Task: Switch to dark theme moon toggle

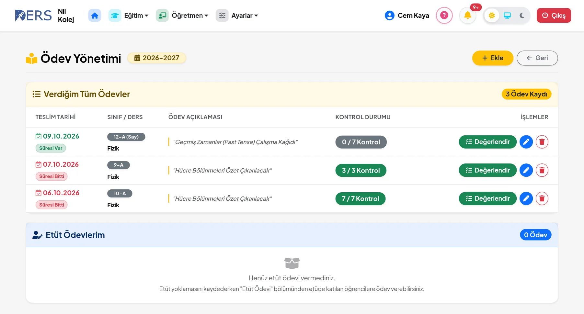Action: click(x=522, y=16)
